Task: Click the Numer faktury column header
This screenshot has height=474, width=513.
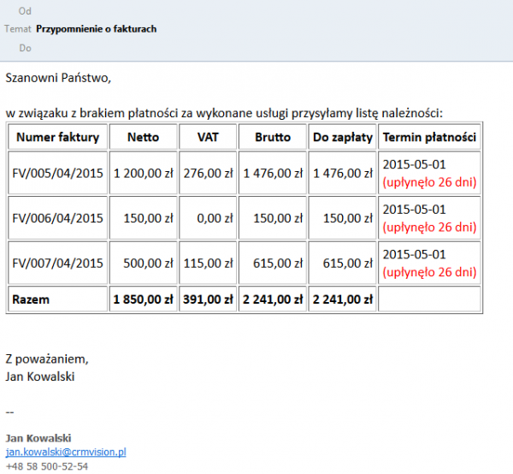Action: (x=57, y=137)
